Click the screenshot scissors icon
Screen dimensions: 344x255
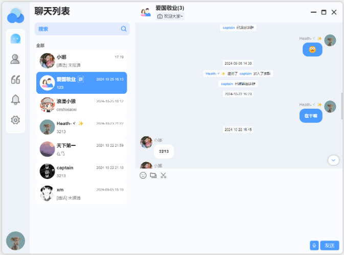coord(164,175)
